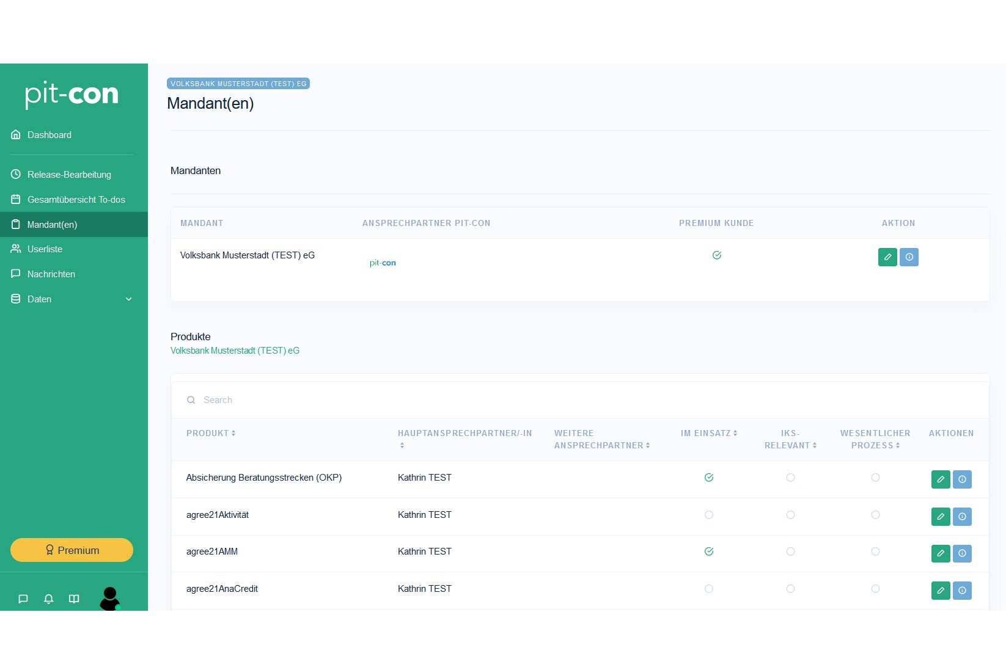1006x670 pixels.
Task: Click Kathrin TEST in agree21AnaCredit row
Action: 425,589
